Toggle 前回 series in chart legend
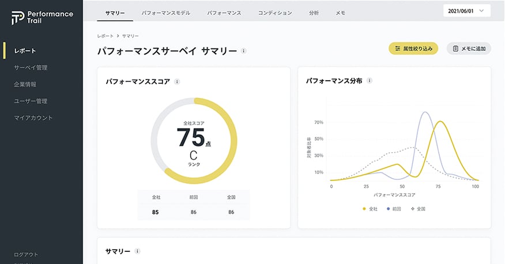The width and height of the screenshot is (505, 264). (x=394, y=208)
